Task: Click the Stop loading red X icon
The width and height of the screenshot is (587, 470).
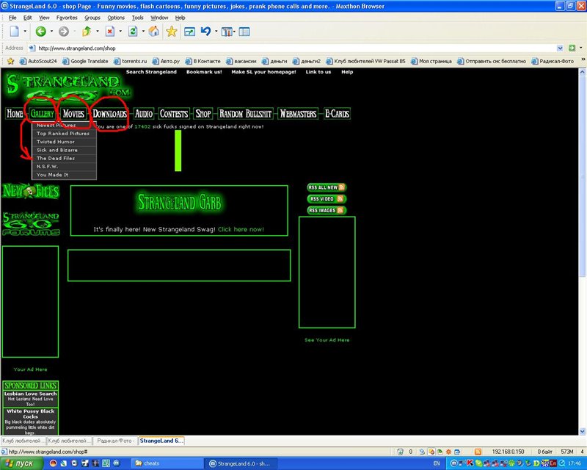Action: (109, 32)
